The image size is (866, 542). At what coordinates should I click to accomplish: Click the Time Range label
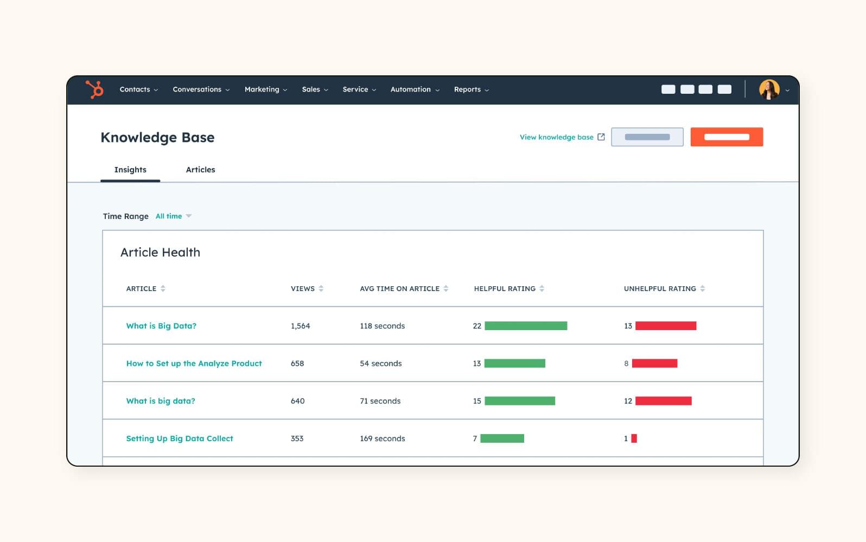tap(125, 216)
